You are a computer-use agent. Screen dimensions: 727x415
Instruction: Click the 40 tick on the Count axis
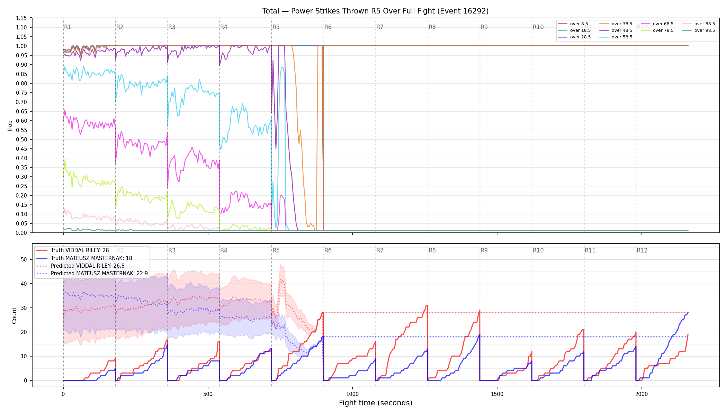(x=24, y=284)
